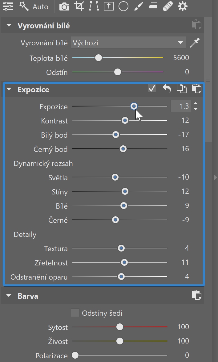Screen dimensions: 218x362
Task: Open the camera and lens settings icon
Action: (64, 6)
